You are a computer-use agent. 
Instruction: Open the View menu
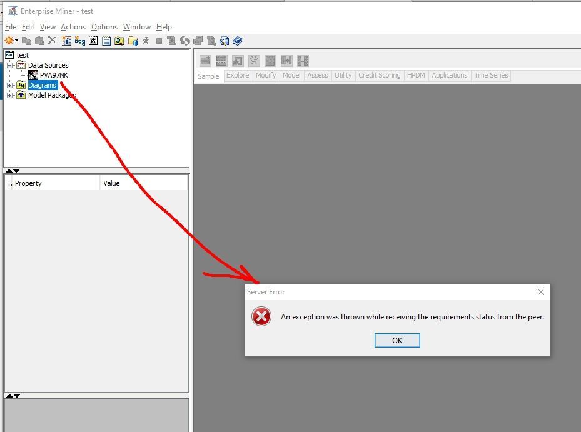(48, 27)
